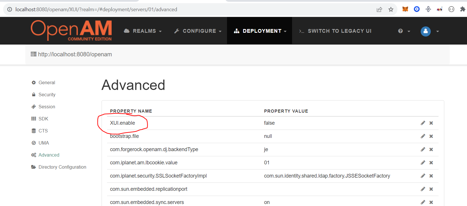The height and width of the screenshot is (206, 467).
Task: Click the com.sun.embedded.replicationport name
Action: [x=148, y=189]
